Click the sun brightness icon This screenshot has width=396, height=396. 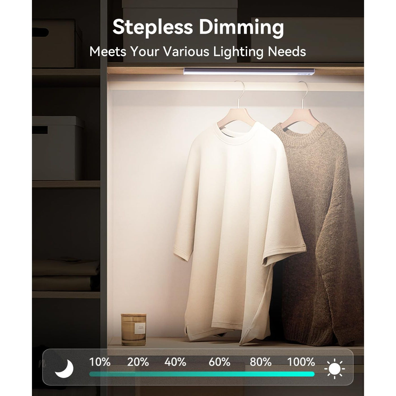335,369
